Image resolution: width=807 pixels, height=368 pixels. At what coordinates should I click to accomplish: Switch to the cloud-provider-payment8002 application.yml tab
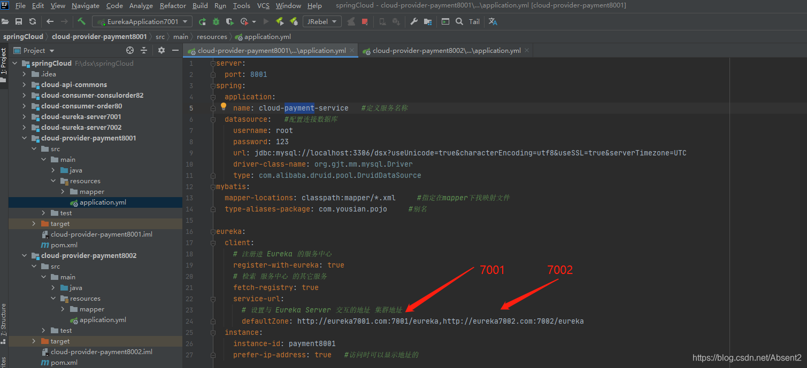click(447, 51)
